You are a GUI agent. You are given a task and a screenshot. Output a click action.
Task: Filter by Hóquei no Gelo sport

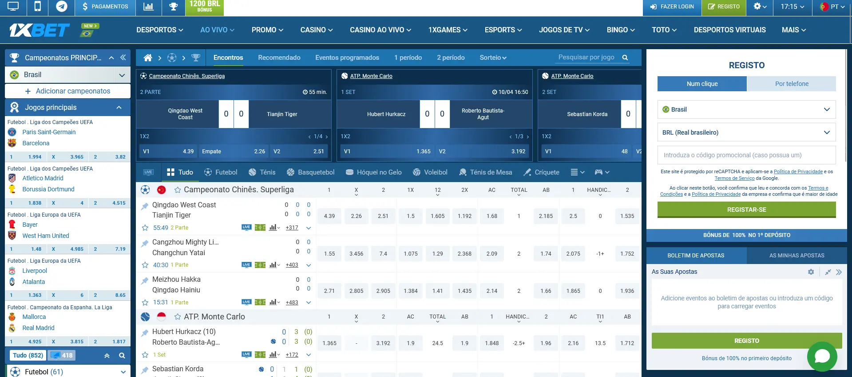374,172
